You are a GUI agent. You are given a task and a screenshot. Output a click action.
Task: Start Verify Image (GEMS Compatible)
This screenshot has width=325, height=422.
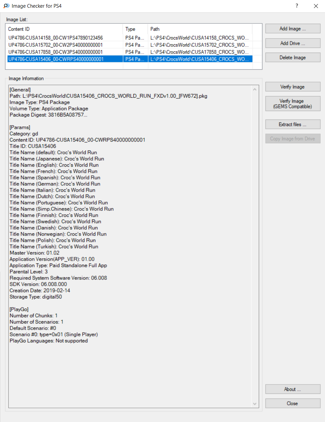(x=293, y=104)
